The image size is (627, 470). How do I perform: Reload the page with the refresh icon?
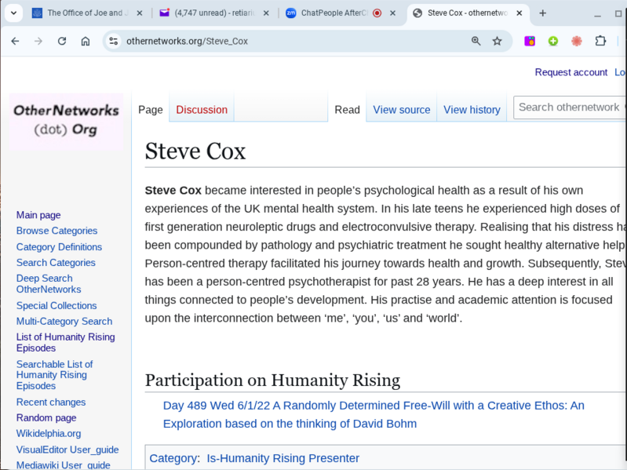click(62, 41)
